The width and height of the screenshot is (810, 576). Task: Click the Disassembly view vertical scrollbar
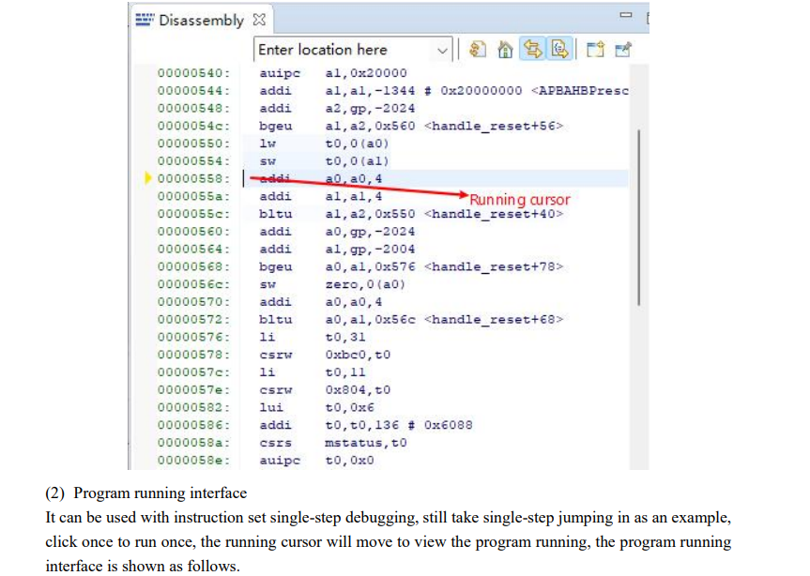coord(638,217)
